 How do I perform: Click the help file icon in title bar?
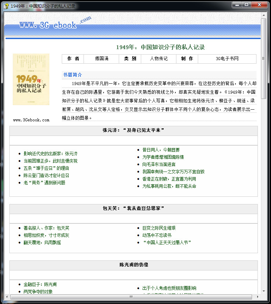click(6, 6)
